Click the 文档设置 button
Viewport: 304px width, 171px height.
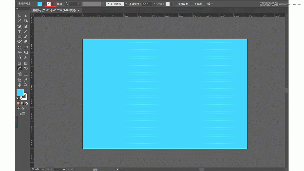tap(183, 4)
